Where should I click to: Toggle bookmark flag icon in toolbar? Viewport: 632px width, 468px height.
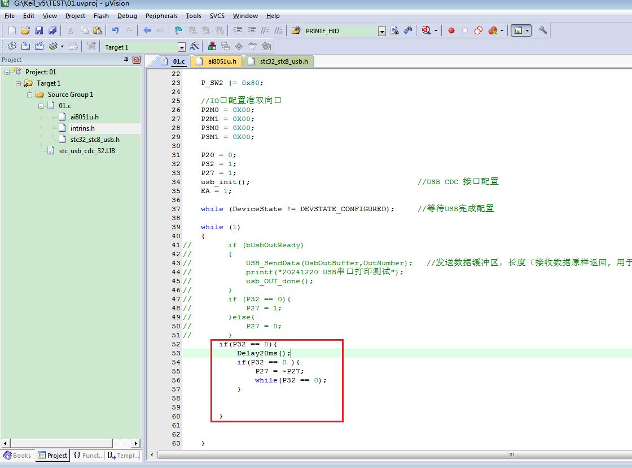coord(178,30)
